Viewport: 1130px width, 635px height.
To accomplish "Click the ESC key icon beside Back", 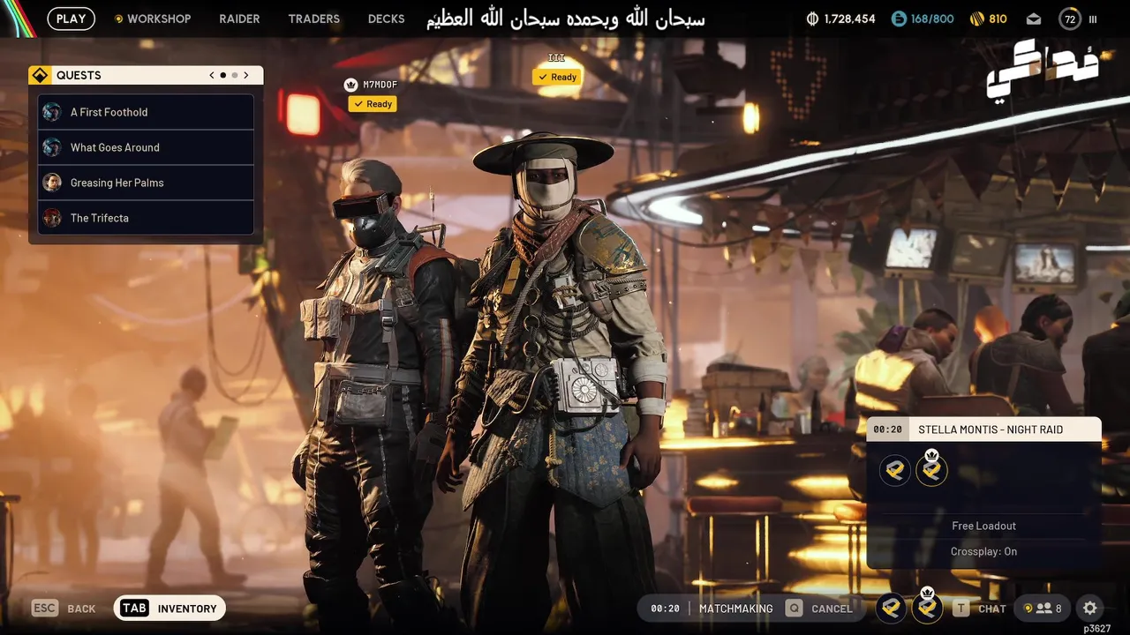I will 45,608.
